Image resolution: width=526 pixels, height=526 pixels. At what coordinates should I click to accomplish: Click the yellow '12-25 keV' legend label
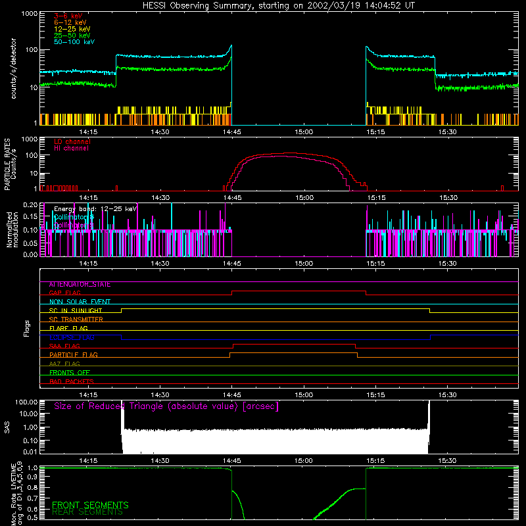click(72, 29)
